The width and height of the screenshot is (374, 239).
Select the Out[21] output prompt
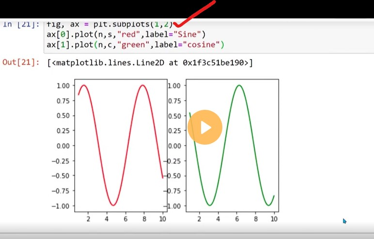(x=21, y=62)
